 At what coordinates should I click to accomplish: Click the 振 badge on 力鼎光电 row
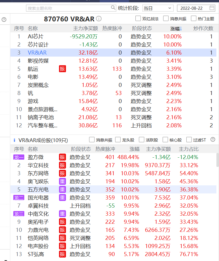click(62, 230)
